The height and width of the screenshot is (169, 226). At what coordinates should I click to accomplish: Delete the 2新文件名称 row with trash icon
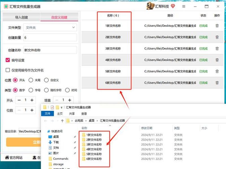click(x=217, y=37)
